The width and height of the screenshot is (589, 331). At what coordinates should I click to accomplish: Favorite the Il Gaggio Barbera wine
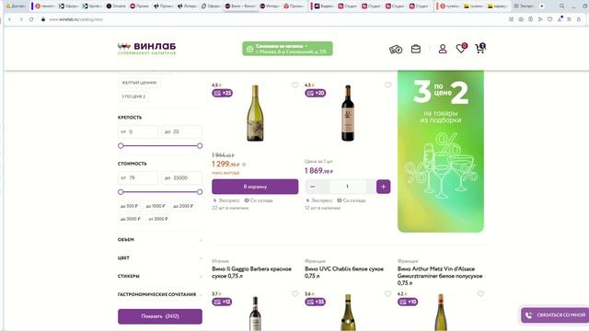tap(294, 294)
